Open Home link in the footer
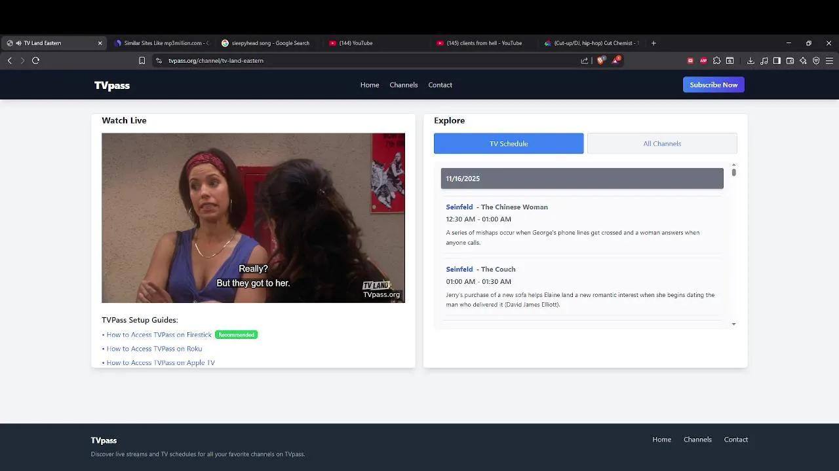The height and width of the screenshot is (471, 839). (661, 440)
